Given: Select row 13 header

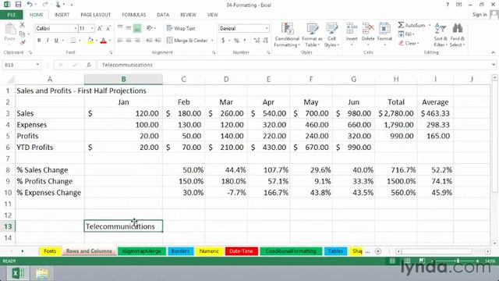Looking at the screenshot, I should pyautogui.click(x=8, y=226).
